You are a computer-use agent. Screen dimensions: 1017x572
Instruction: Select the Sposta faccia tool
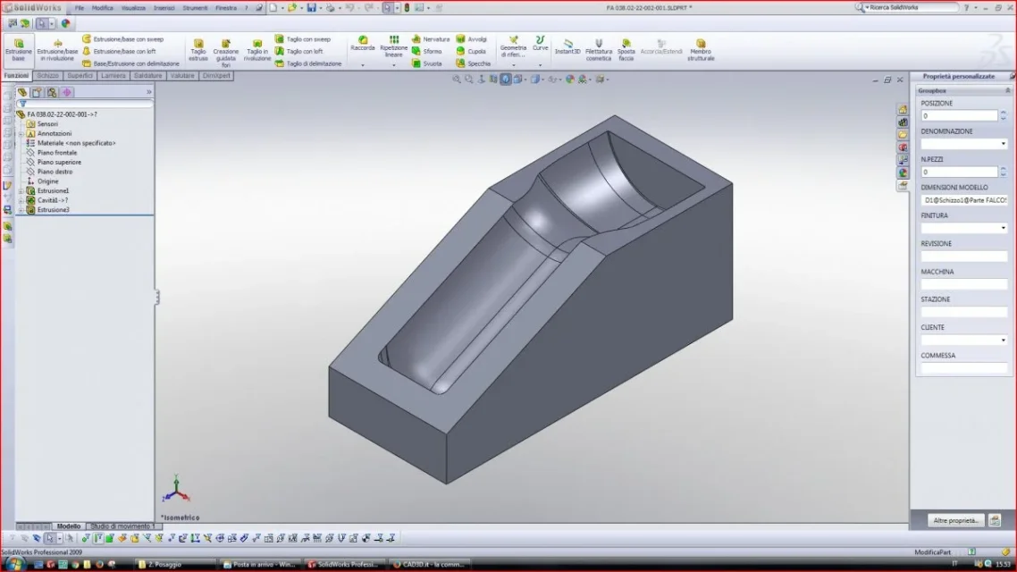626,50
